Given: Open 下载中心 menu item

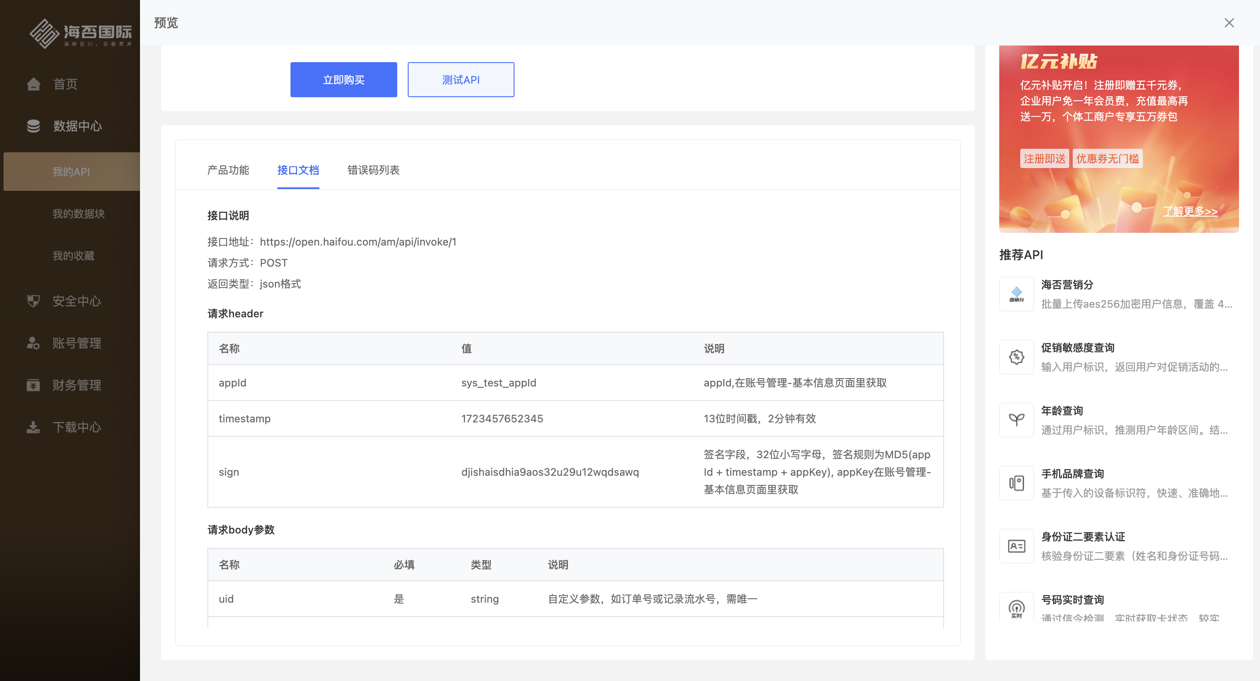Looking at the screenshot, I should (77, 427).
